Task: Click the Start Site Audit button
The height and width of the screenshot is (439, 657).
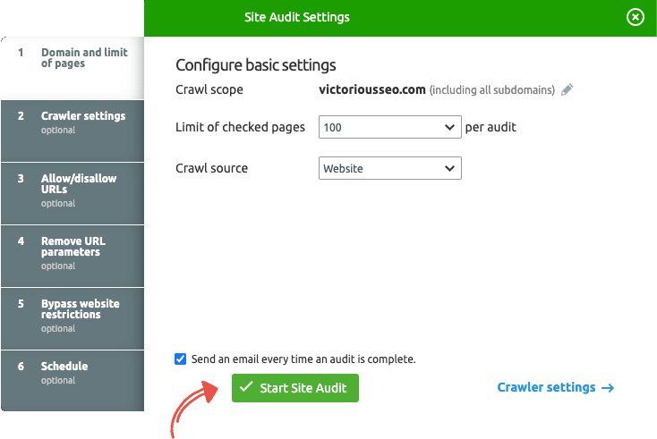Action: click(295, 388)
